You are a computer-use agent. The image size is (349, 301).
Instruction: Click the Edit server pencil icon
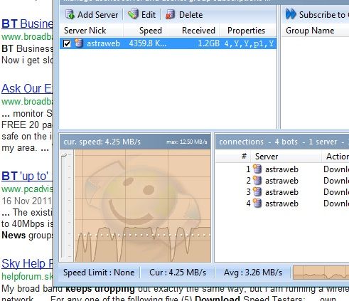click(133, 14)
